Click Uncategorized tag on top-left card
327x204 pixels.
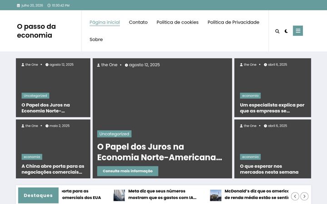coord(35,96)
